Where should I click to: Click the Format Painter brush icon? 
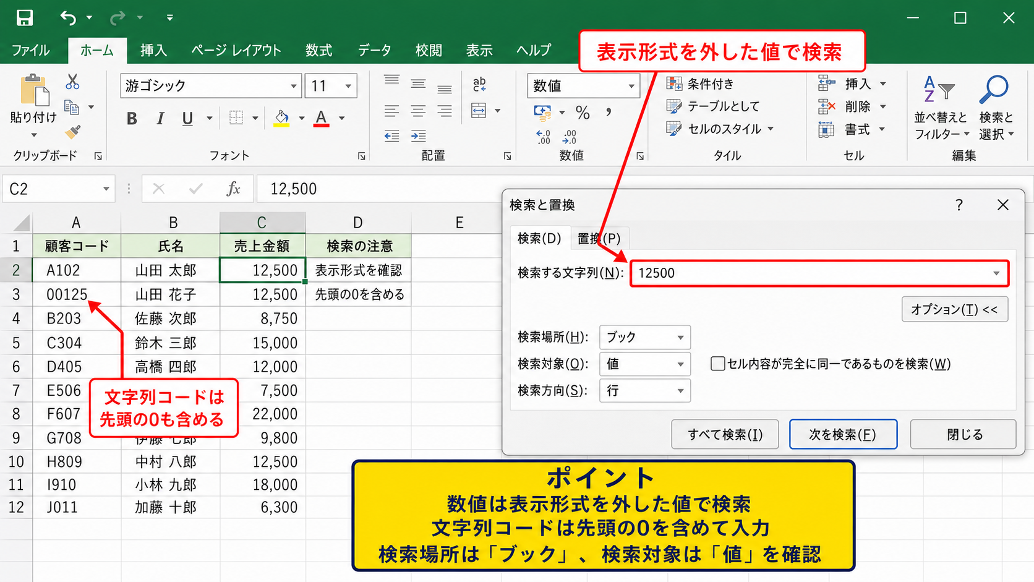[72, 132]
